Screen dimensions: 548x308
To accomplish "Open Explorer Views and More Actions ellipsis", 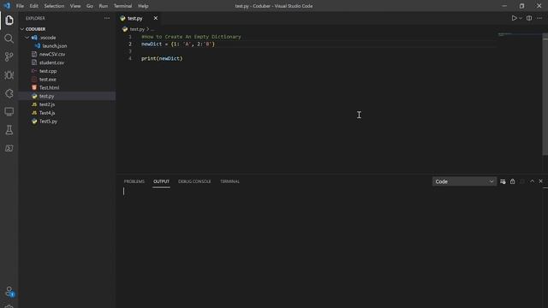I will point(107,18).
